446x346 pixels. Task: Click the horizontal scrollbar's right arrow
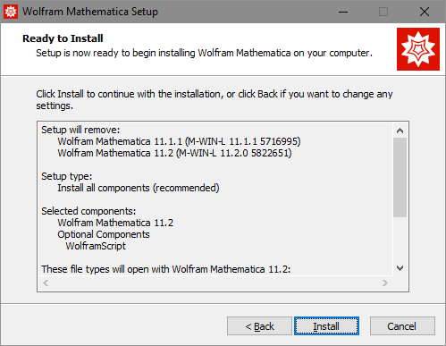point(385,283)
